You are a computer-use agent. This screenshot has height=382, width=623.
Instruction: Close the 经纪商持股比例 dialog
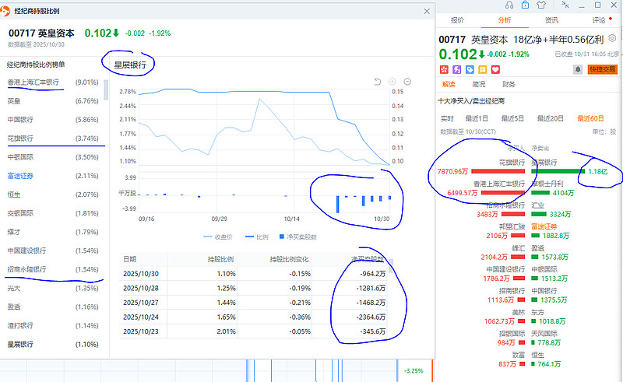tap(427, 11)
